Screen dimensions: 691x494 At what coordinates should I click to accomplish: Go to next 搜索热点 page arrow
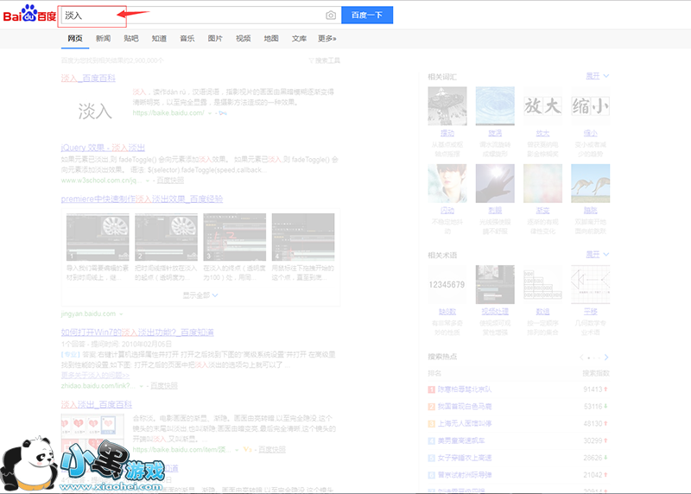pyautogui.click(x=606, y=357)
